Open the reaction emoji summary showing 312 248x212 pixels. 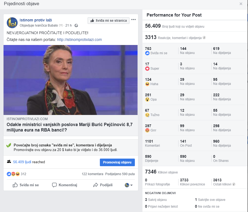(x=17, y=174)
